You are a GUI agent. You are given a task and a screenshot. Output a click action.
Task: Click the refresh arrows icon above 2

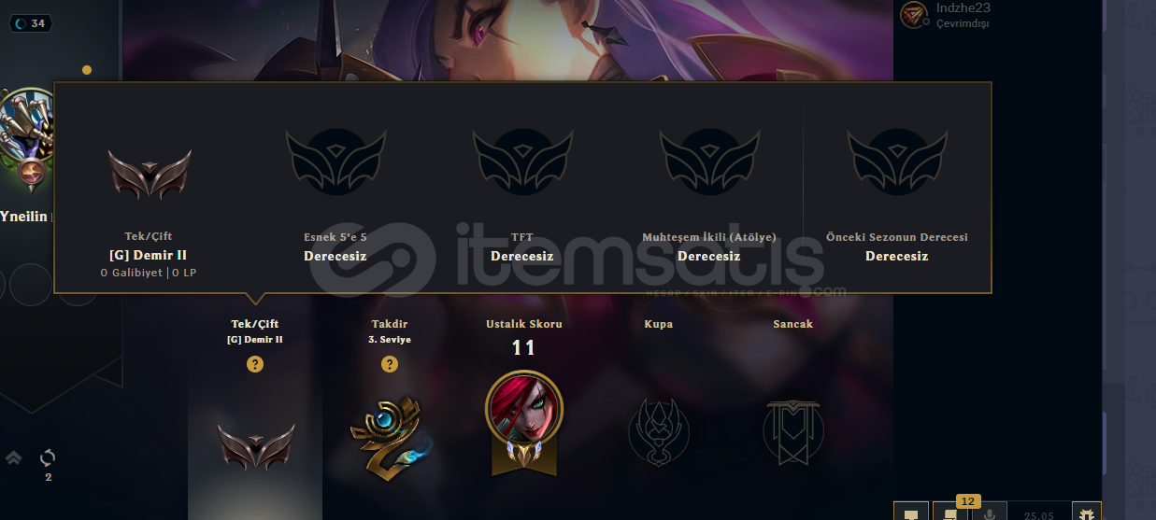(48, 458)
